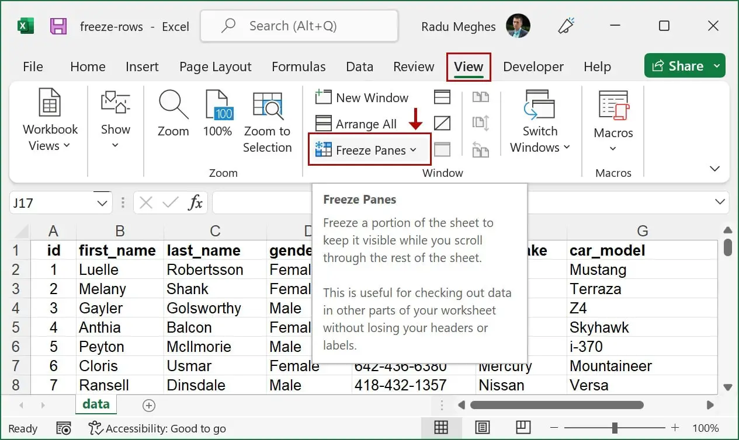The image size is (739, 440).
Task: Click the New Window icon
Action: (x=323, y=97)
